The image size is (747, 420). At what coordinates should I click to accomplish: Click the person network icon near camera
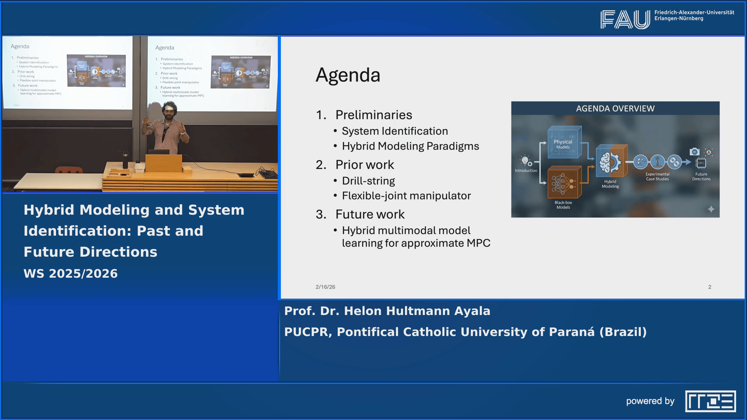coord(709,152)
